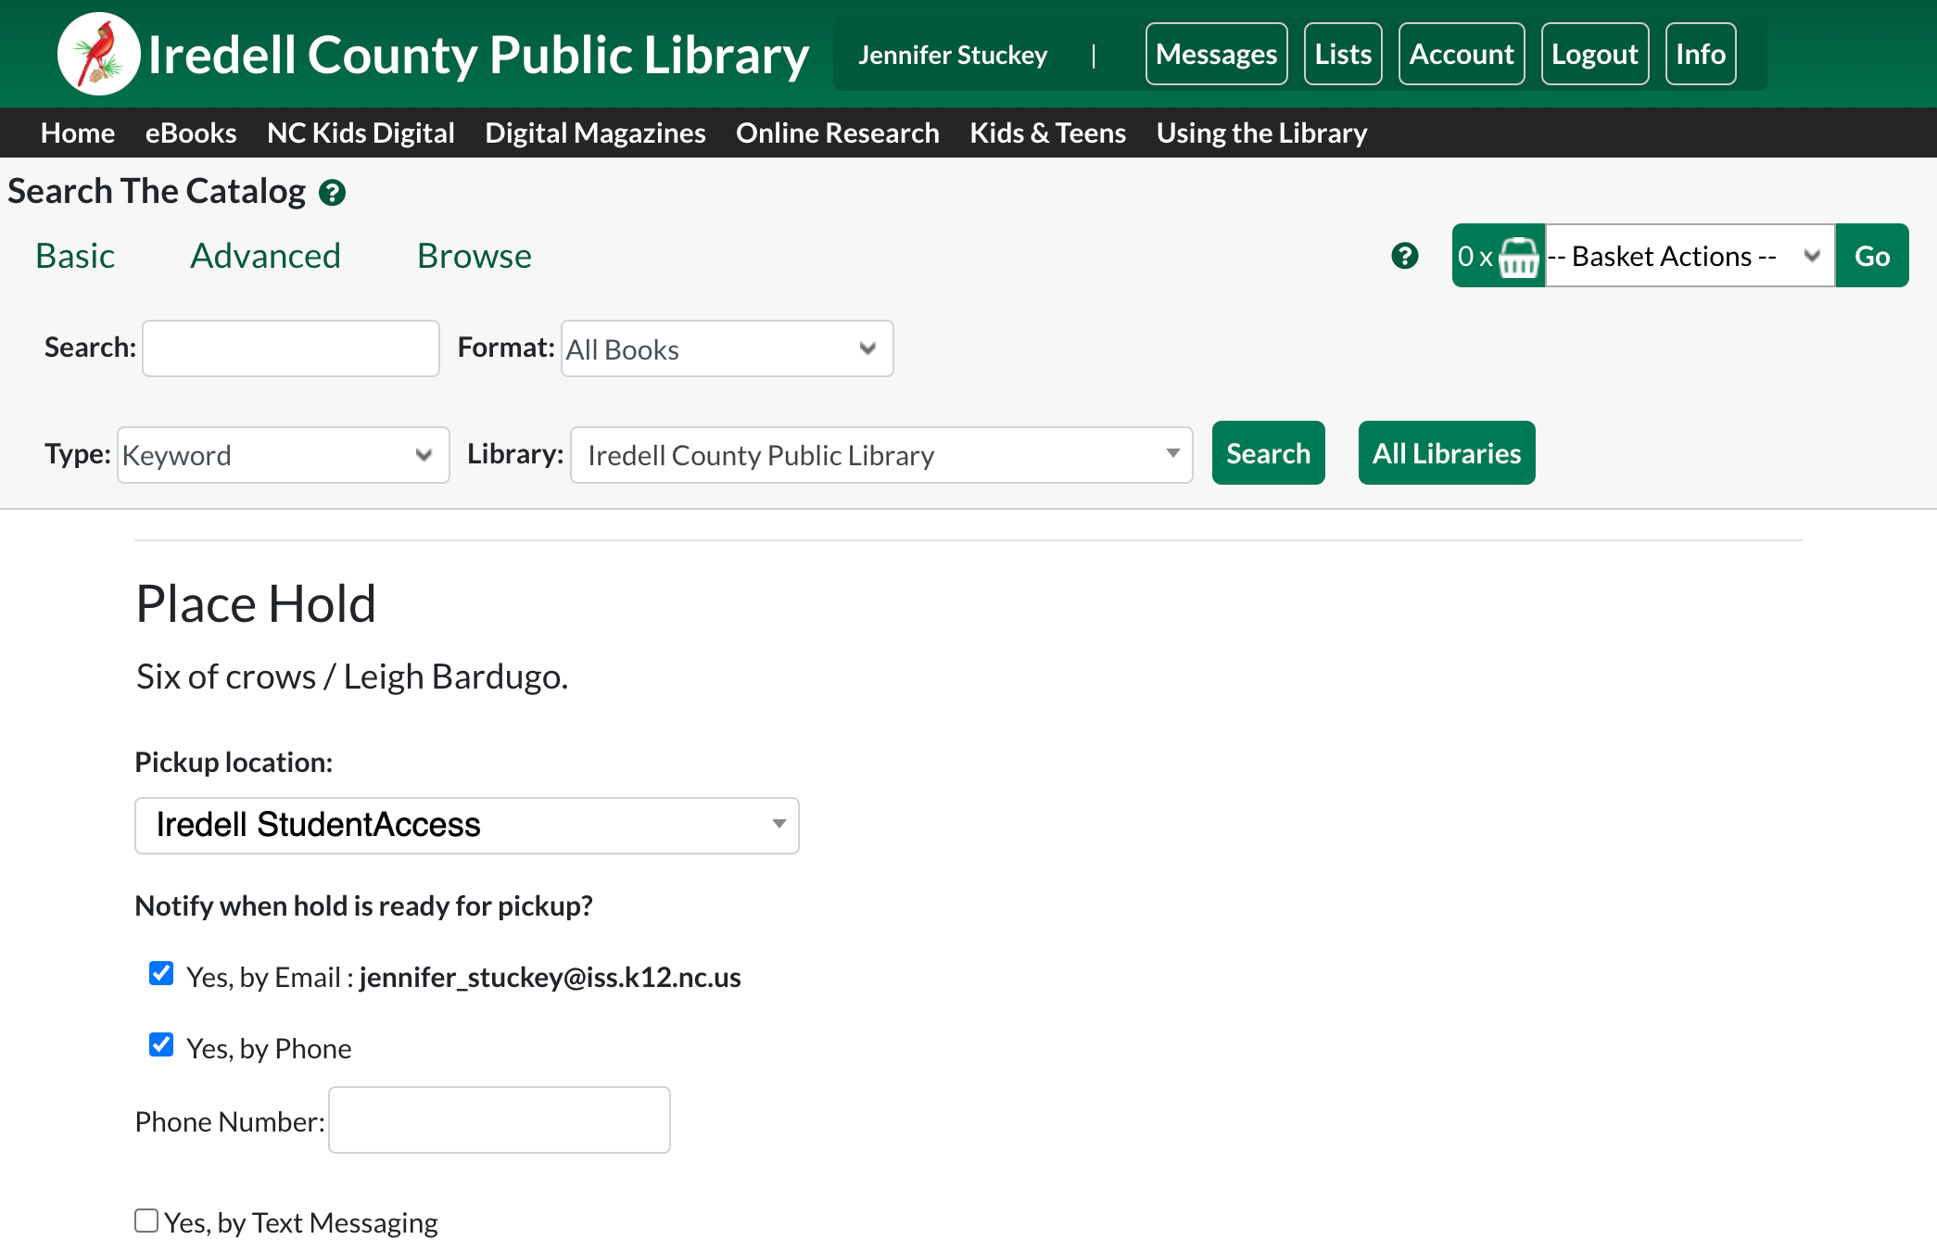Open the basket icon showing 0 items
The image size is (1937, 1240).
click(1499, 256)
